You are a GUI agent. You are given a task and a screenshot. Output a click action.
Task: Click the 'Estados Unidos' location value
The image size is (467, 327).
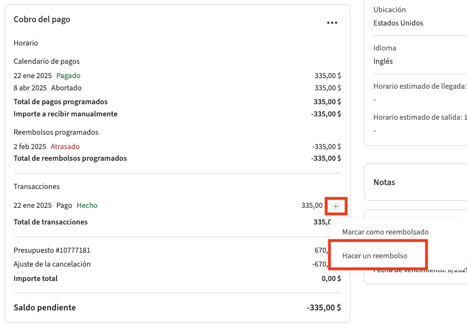click(x=398, y=23)
